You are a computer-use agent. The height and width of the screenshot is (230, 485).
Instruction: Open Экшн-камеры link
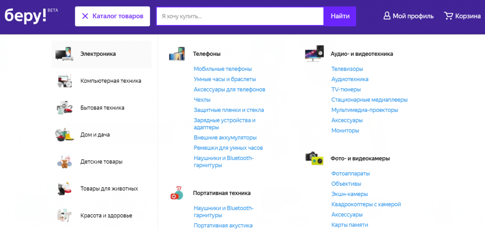[x=350, y=194]
